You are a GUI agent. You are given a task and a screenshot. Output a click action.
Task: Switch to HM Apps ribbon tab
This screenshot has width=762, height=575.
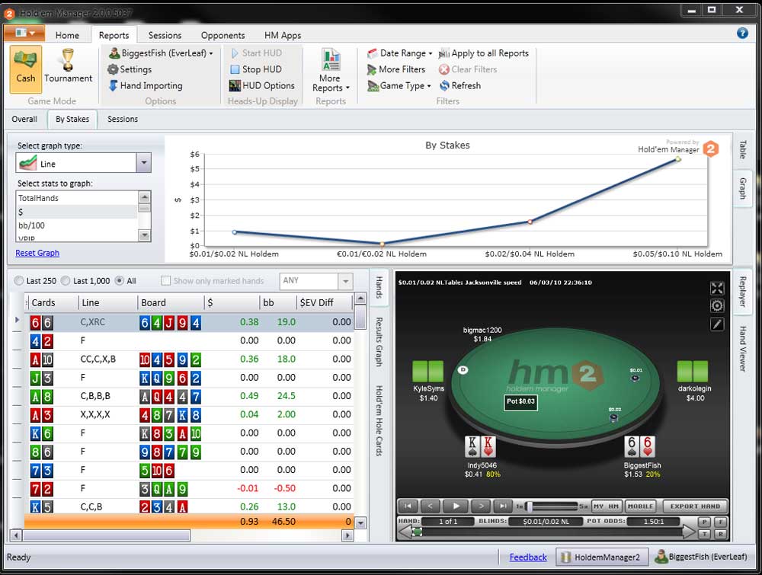click(283, 36)
